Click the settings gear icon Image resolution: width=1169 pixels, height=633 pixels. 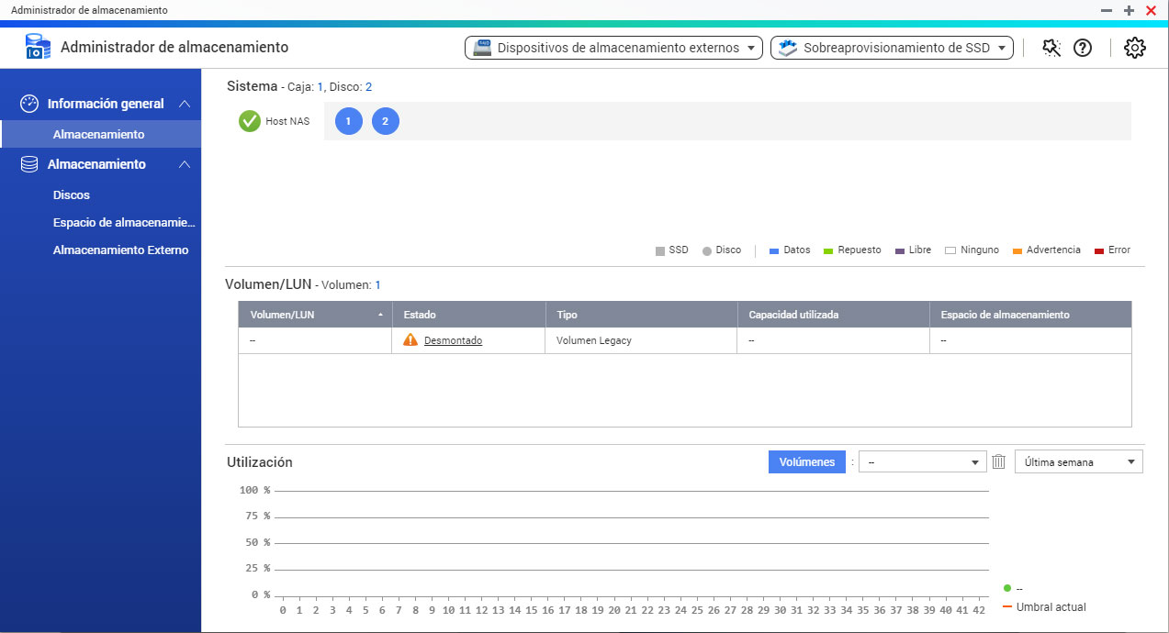tap(1135, 48)
